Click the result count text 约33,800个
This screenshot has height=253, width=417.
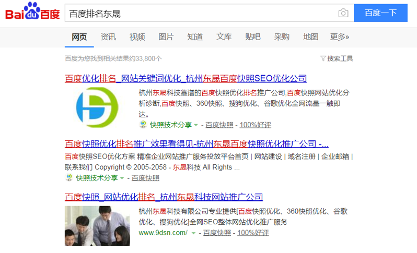click(145, 58)
